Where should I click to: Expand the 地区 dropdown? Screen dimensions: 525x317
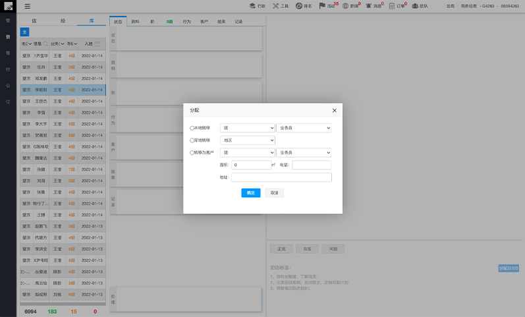(247, 140)
